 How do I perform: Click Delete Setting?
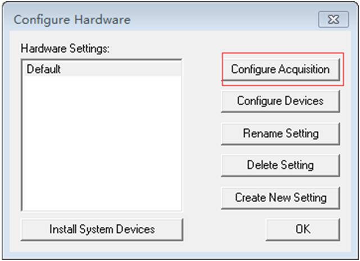[x=280, y=165]
